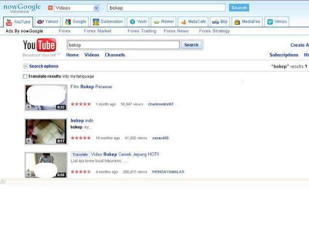Open uploader WONGAYAMALAS channel link
The height and width of the screenshot is (232, 309).
[x=168, y=172]
